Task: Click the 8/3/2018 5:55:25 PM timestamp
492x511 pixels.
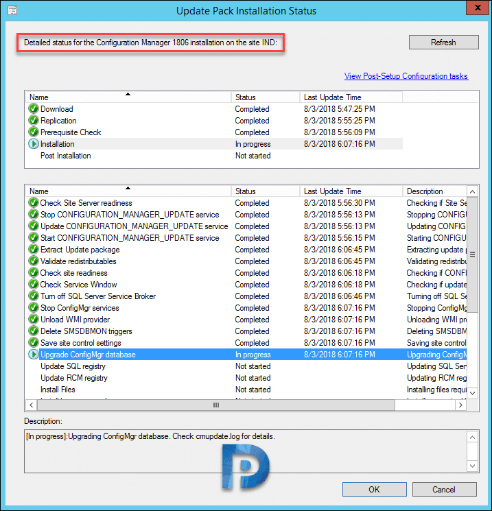Action: [340, 121]
